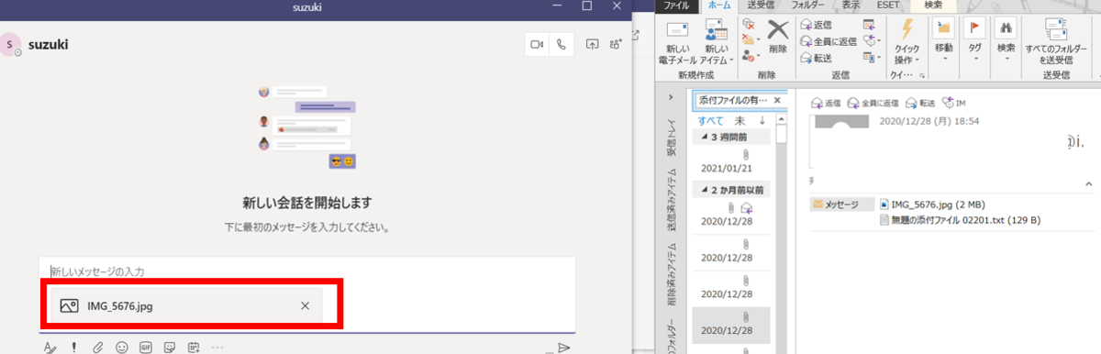Click 転送 in the Outlook ribbon

816,57
